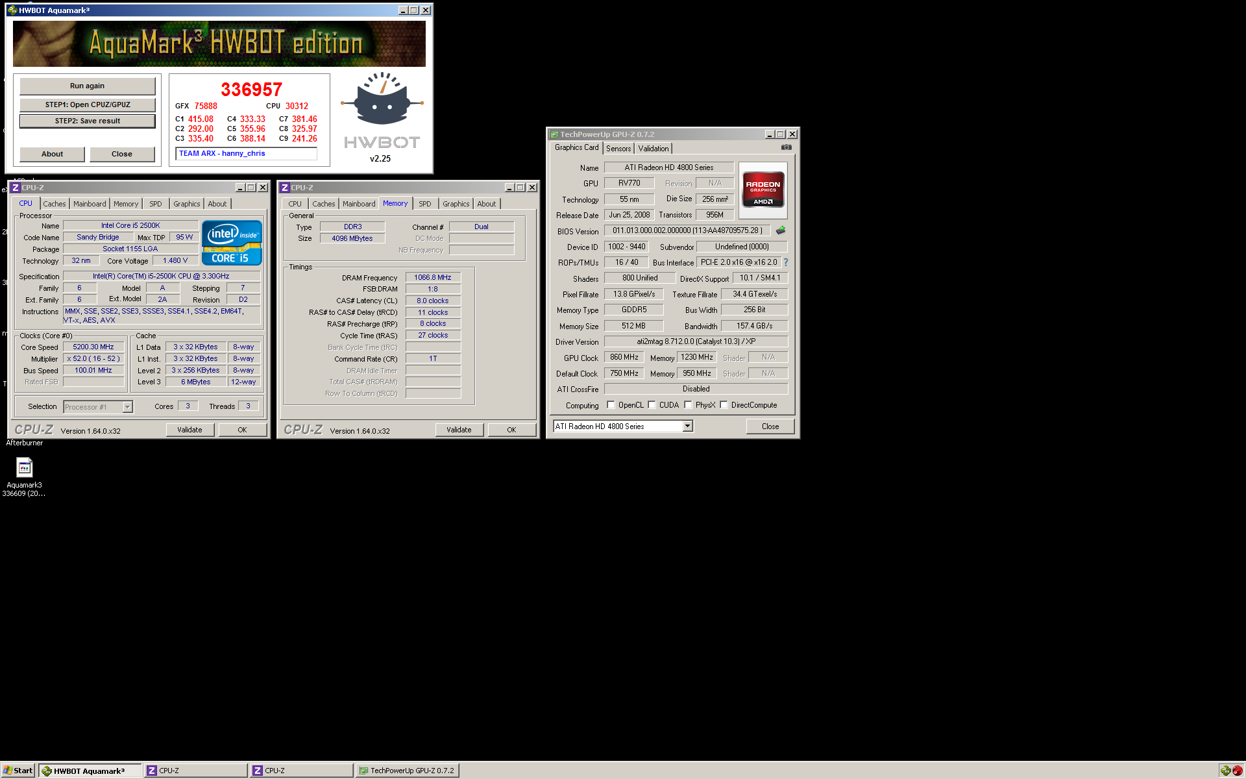The height and width of the screenshot is (779, 1246).
Task: Click Validate in left CPU-Z window
Action: (x=190, y=430)
